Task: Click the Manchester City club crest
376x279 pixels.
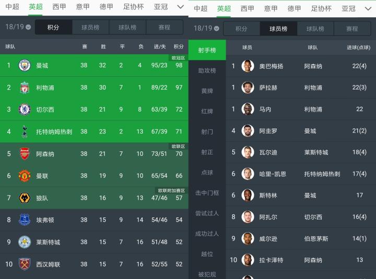Action: tap(25, 66)
